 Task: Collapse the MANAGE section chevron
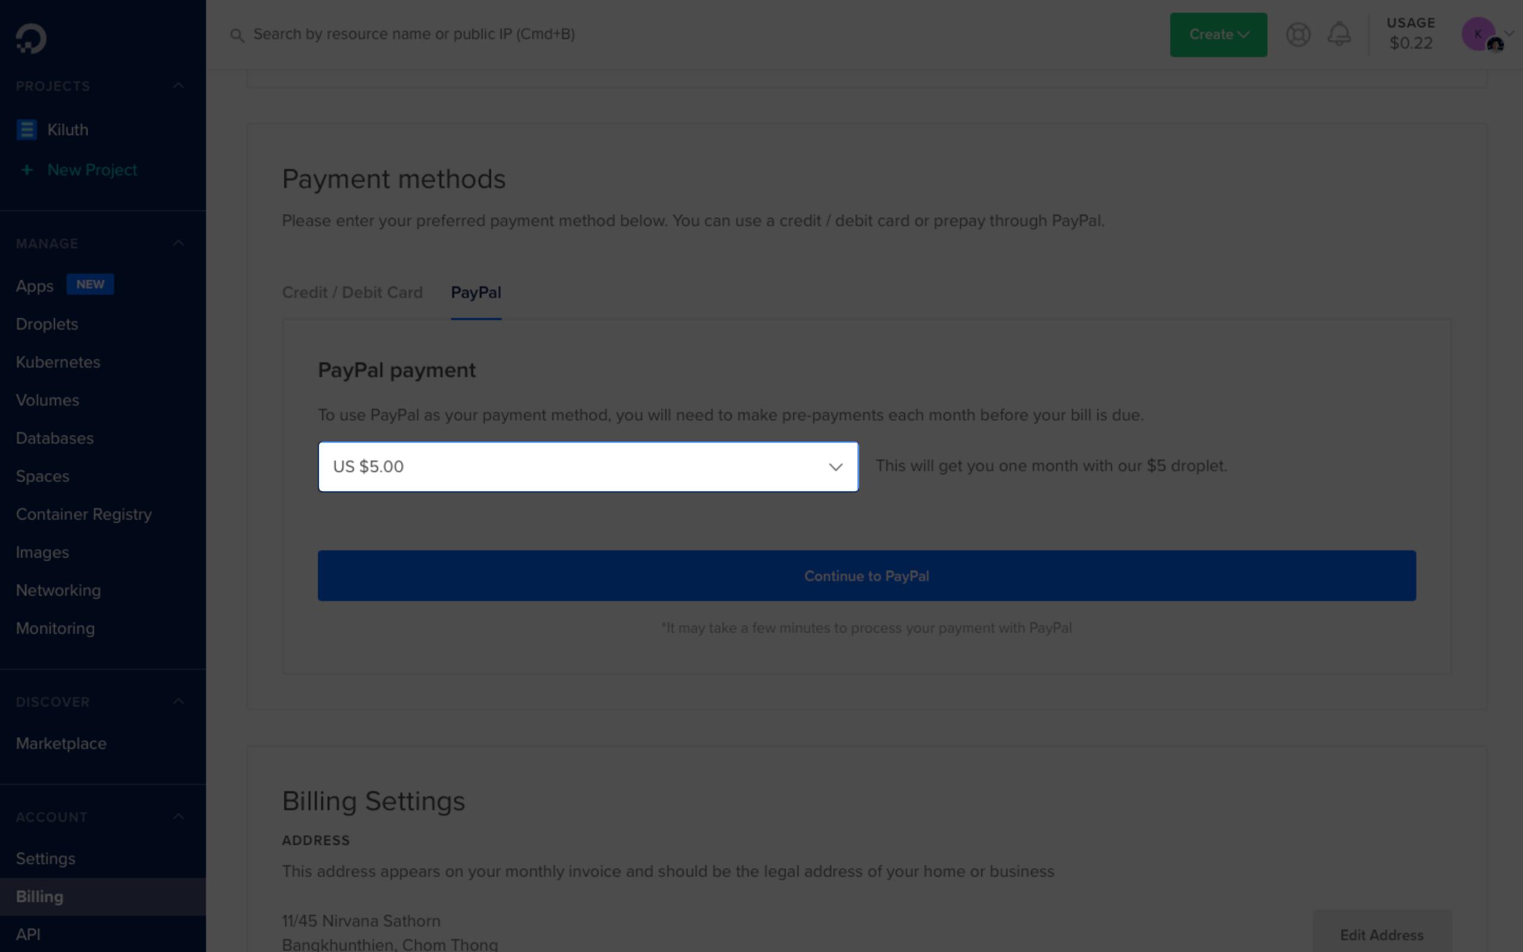pos(178,242)
